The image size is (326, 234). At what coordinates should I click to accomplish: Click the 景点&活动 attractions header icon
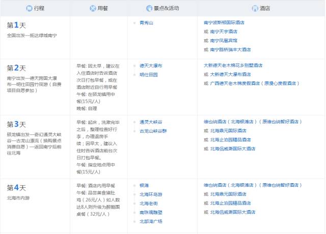pyautogui.click(x=149, y=8)
